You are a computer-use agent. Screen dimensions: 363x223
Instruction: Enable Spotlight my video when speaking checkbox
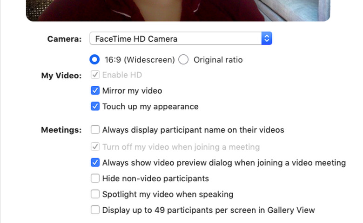click(x=95, y=194)
